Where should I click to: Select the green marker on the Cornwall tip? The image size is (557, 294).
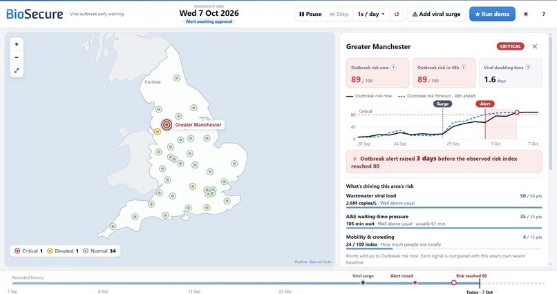pos(113,226)
